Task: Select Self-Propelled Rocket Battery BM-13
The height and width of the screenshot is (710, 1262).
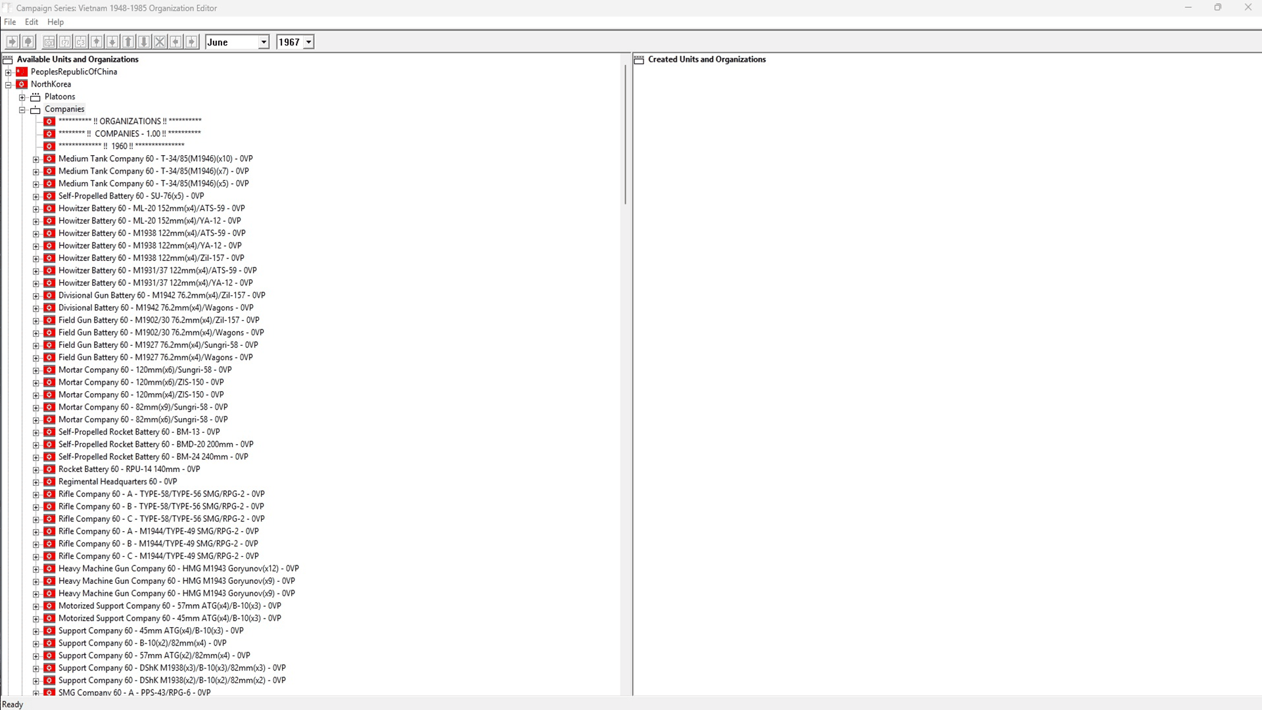Action: 139,432
